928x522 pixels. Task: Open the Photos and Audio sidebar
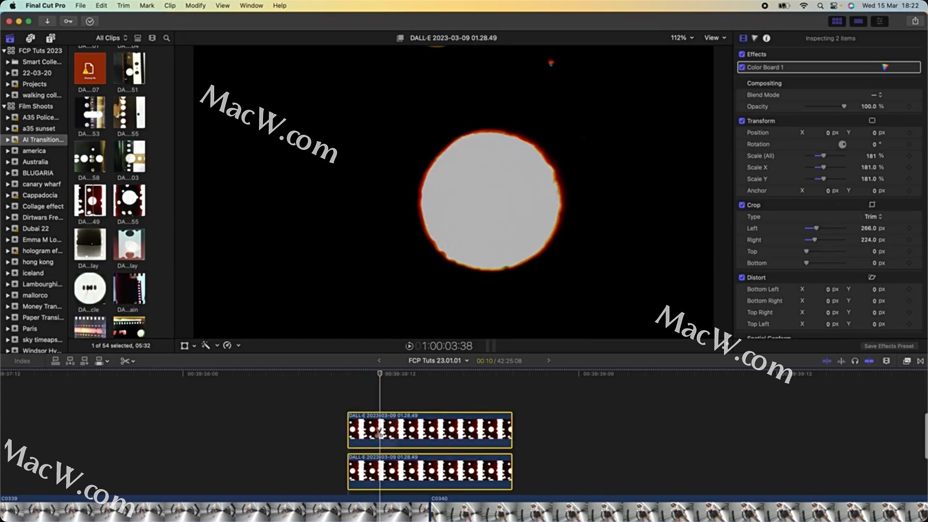pyautogui.click(x=30, y=38)
